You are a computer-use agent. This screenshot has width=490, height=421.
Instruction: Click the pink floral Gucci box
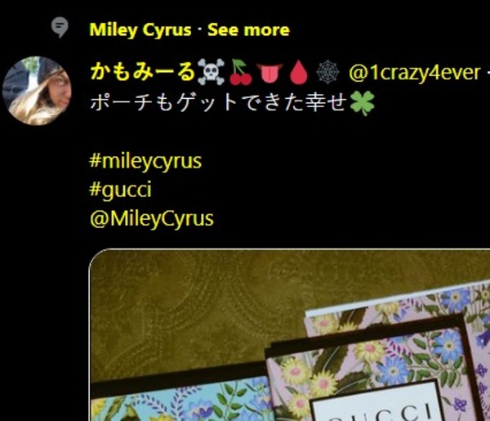pos(375,369)
